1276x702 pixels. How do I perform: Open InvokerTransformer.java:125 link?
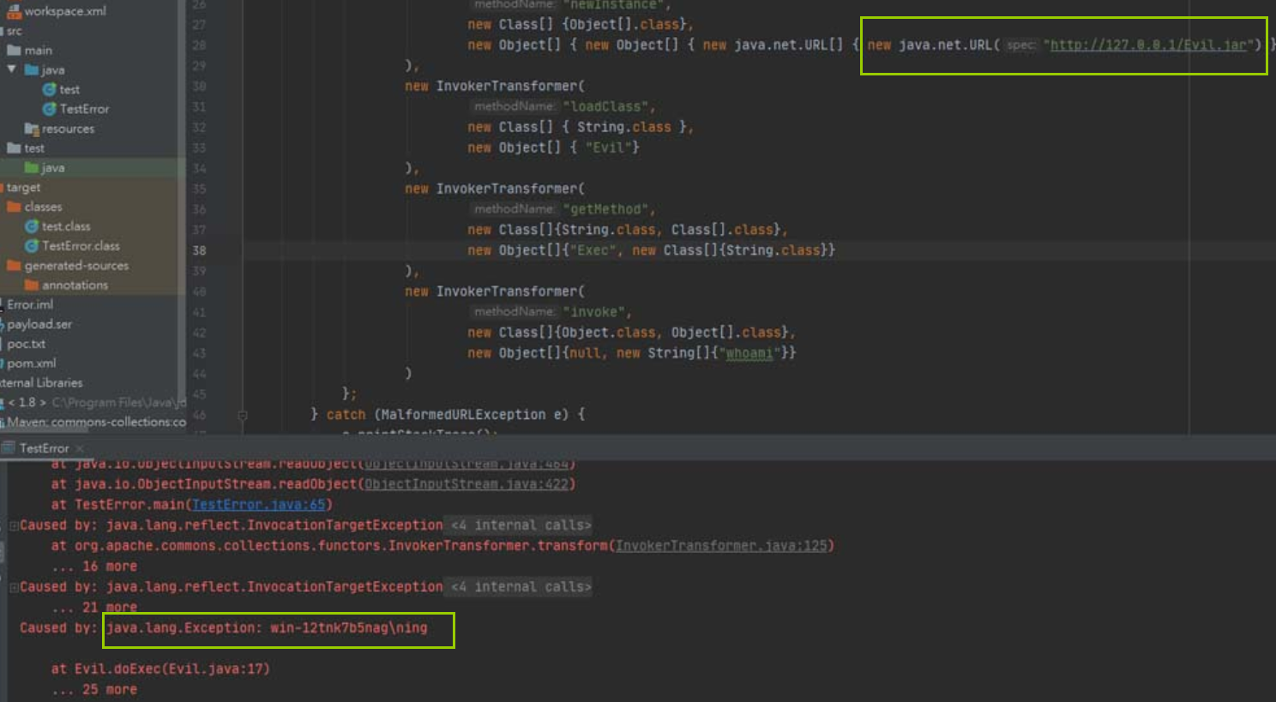(x=721, y=546)
